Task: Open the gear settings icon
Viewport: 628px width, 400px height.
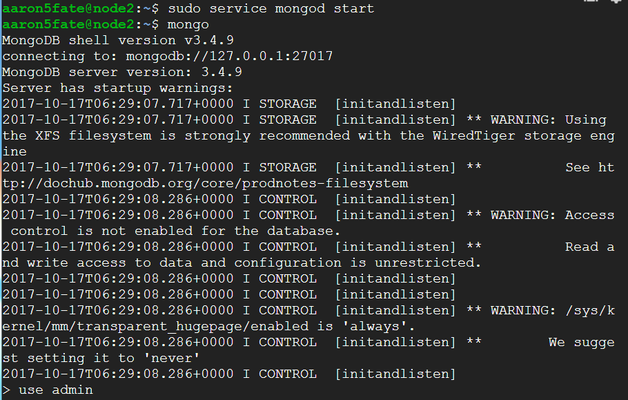Action: click(617, 1)
